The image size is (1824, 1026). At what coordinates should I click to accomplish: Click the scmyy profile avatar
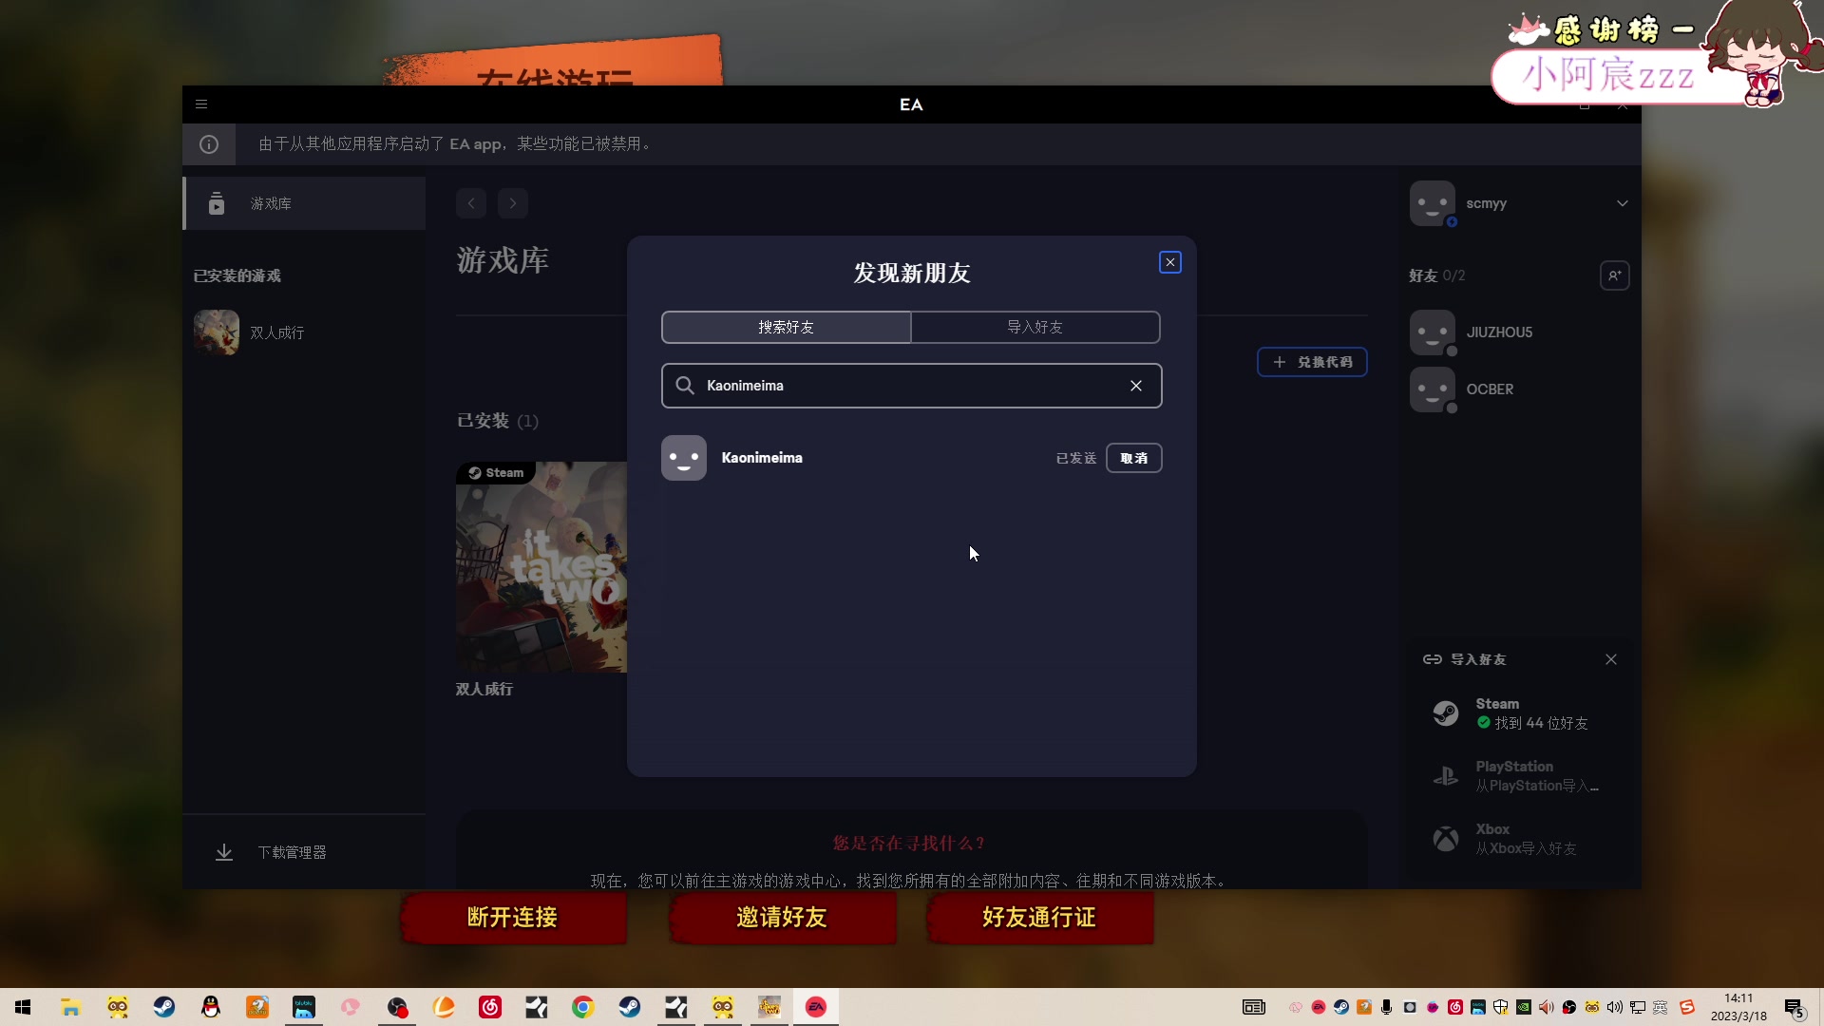(1433, 203)
